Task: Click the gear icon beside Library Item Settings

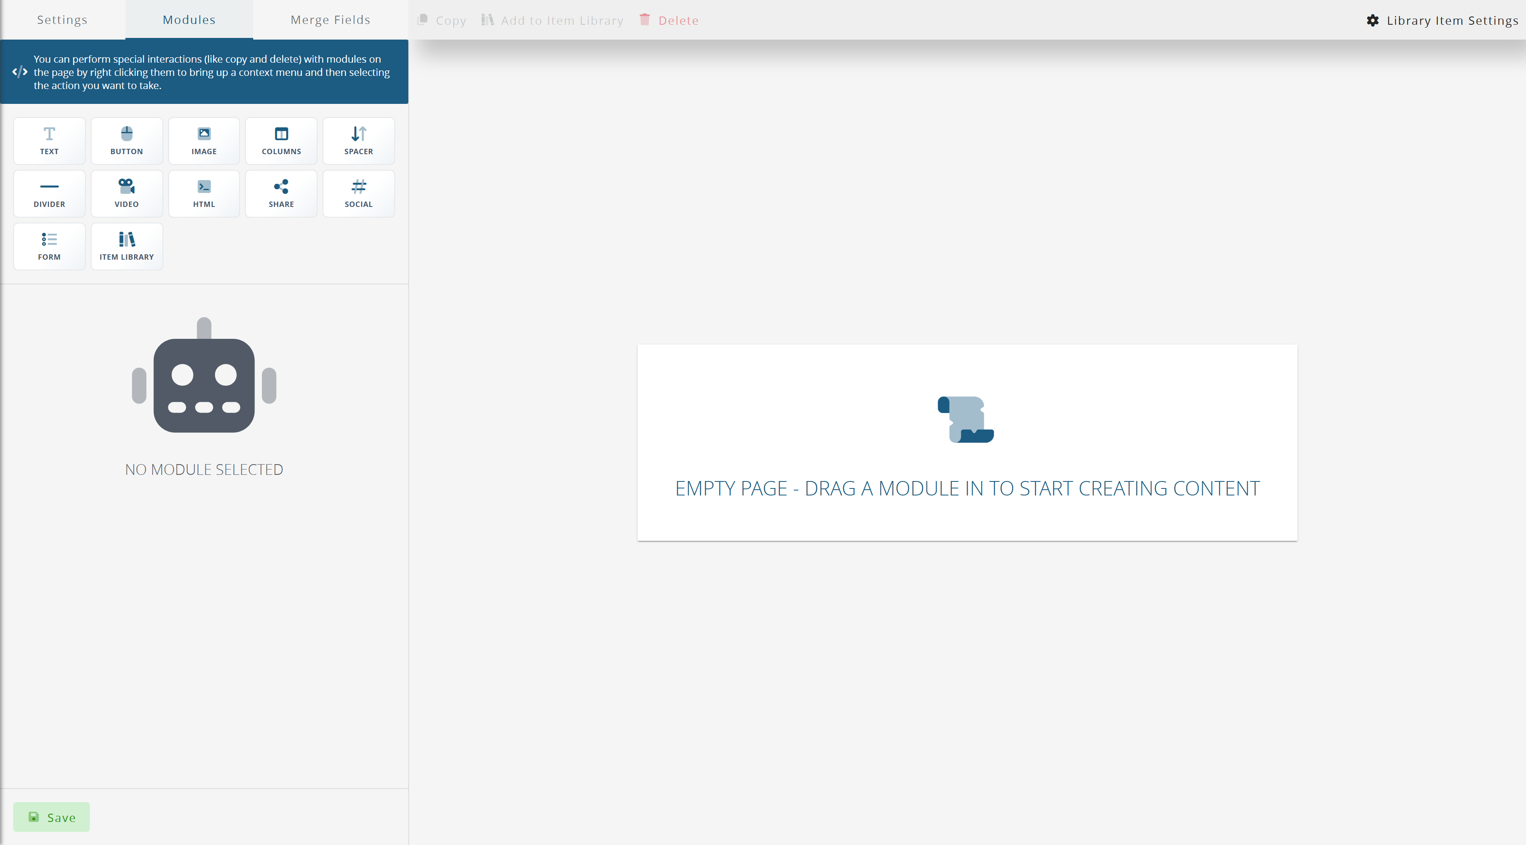Action: [x=1373, y=20]
